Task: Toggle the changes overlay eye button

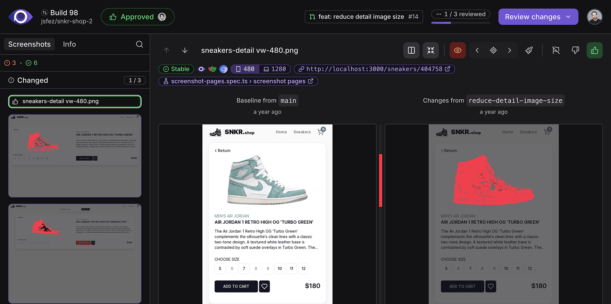Action: click(458, 51)
